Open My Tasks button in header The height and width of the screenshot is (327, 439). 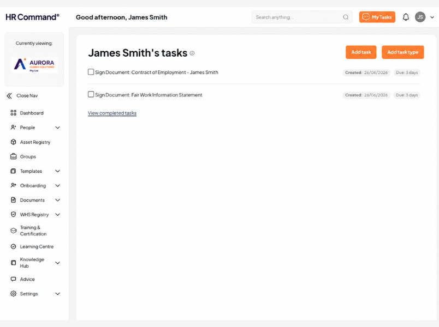pyautogui.click(x=377, y=17)
